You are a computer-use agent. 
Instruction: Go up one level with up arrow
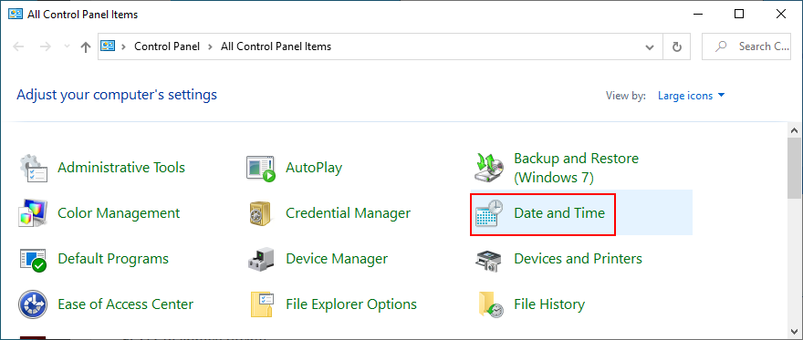[86, 47]
